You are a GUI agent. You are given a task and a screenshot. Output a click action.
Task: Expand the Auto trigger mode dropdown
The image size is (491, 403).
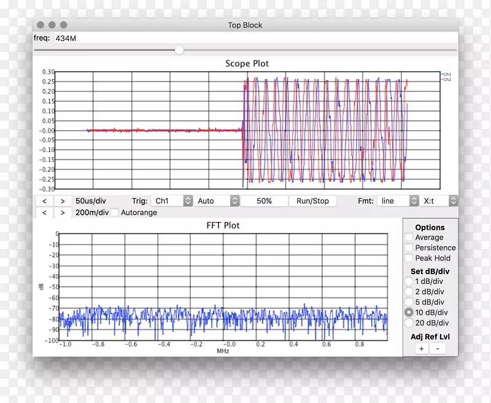(217, 201)
